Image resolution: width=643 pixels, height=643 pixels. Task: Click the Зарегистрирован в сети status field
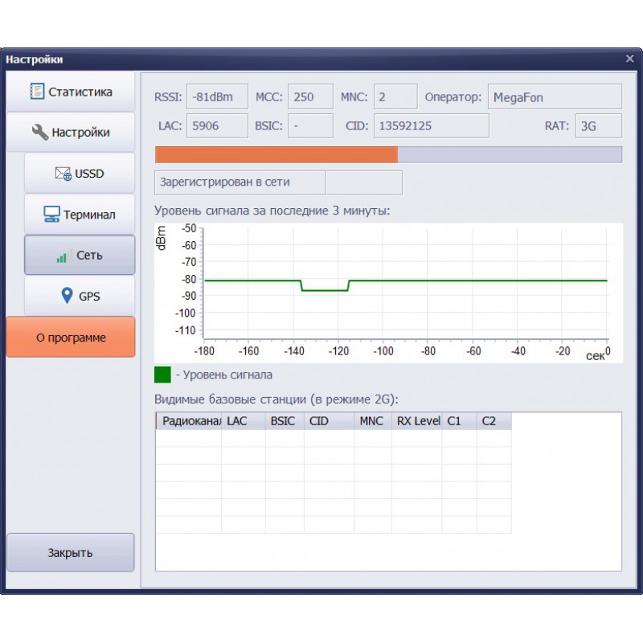240,182
